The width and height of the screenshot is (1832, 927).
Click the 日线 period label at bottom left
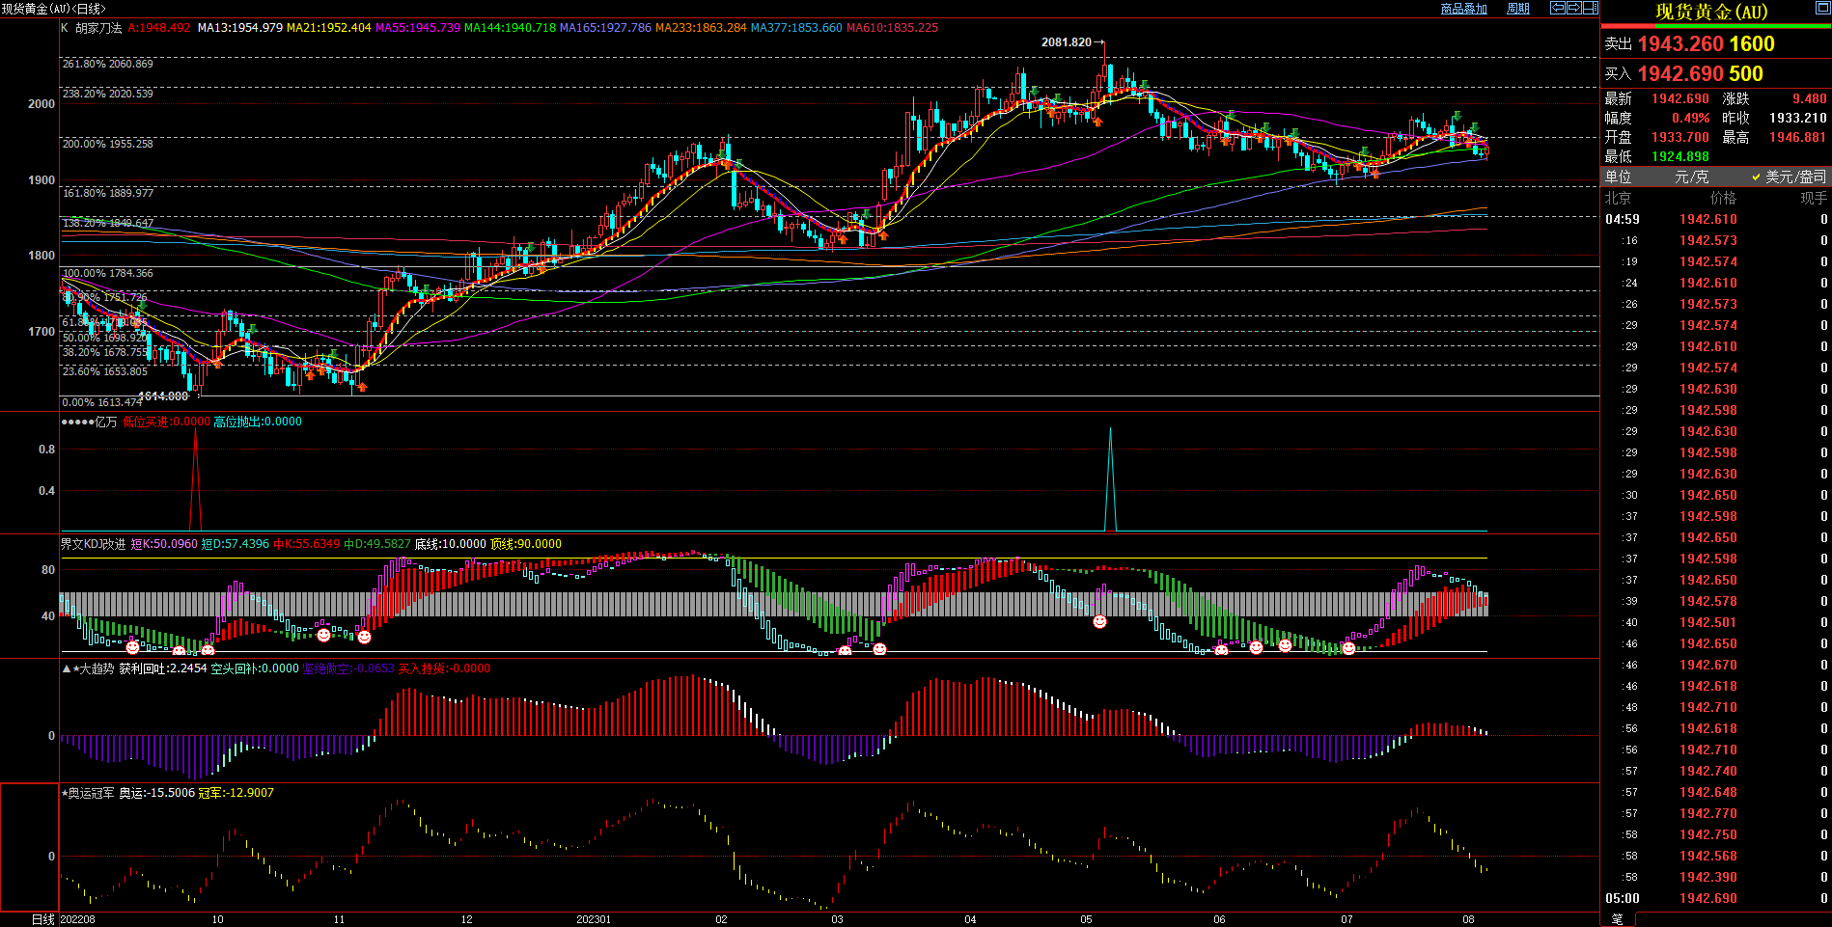tap(42, 919)
